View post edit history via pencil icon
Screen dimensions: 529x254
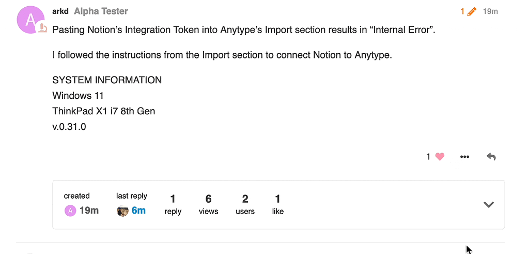pyautogui.click(x=469, y=11)
